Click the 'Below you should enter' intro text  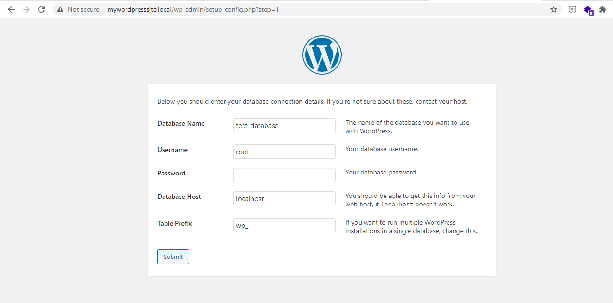pyautogui.click(x=313, y=101)
